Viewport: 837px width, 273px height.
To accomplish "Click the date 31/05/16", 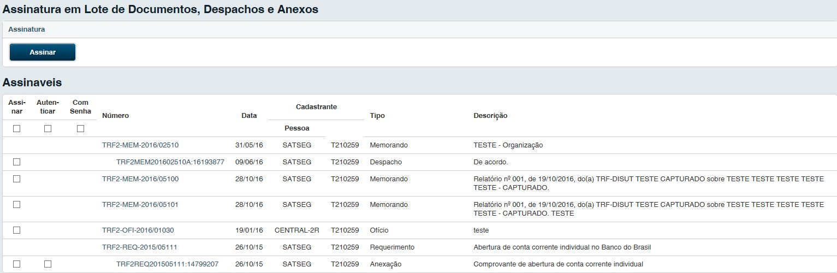I will point(249,145).
